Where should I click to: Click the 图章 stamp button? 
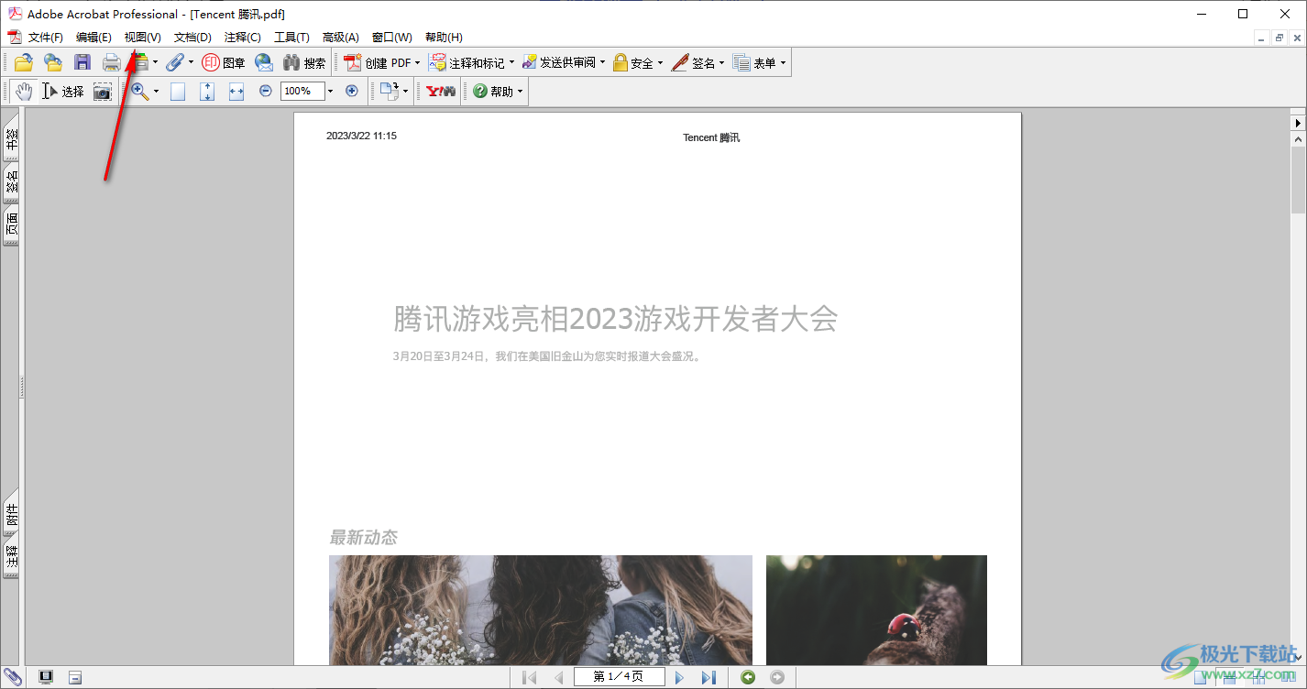pos(224,62)
